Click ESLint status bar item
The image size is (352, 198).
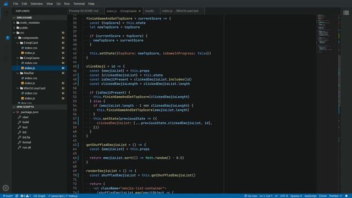[323, 196]
